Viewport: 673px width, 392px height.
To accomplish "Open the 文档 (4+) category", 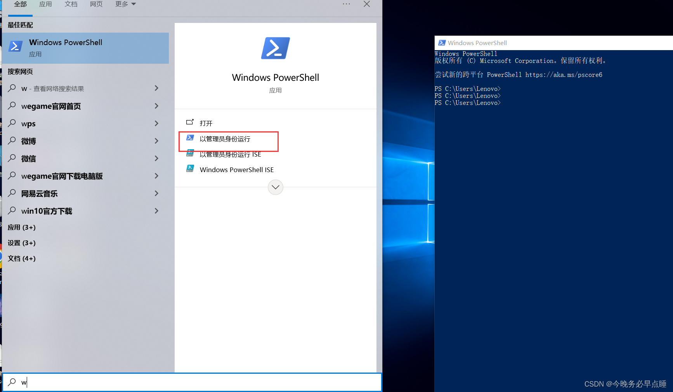I will point(22,258).
